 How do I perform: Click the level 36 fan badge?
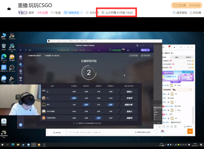click(22, 13)
